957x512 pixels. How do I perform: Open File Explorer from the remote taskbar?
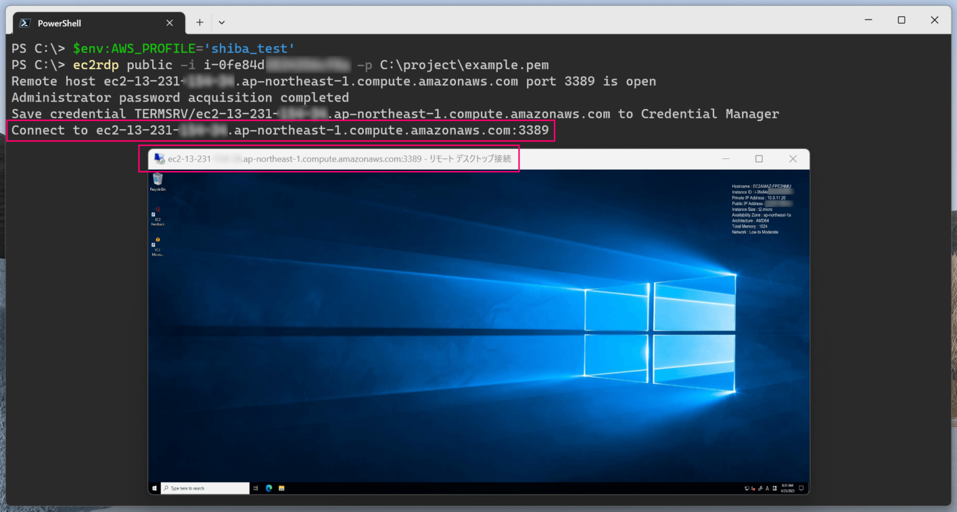[x=282, y=488]
